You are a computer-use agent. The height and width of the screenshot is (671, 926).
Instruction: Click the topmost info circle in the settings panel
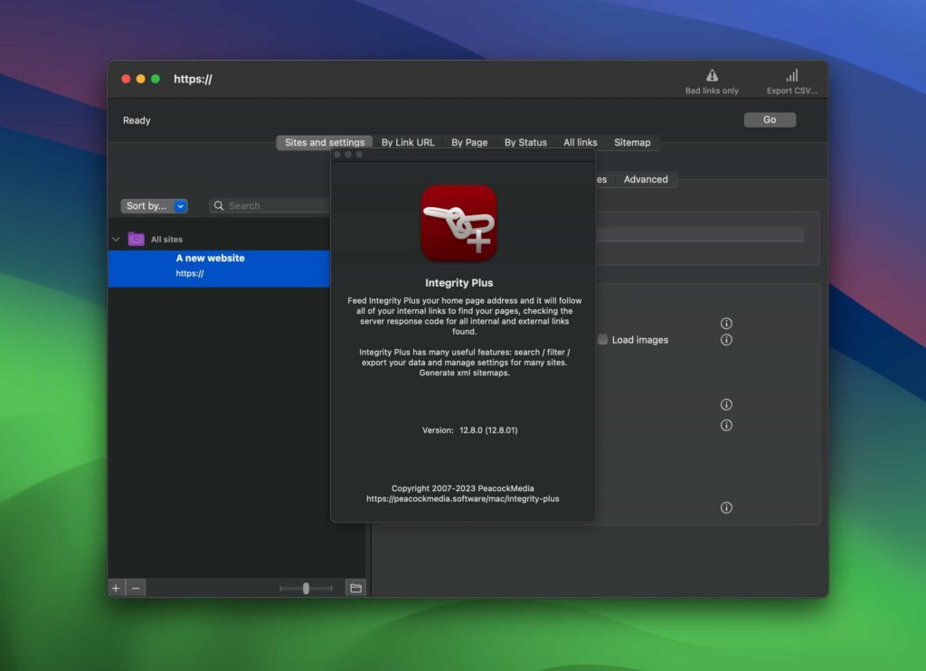click(726, 323)
